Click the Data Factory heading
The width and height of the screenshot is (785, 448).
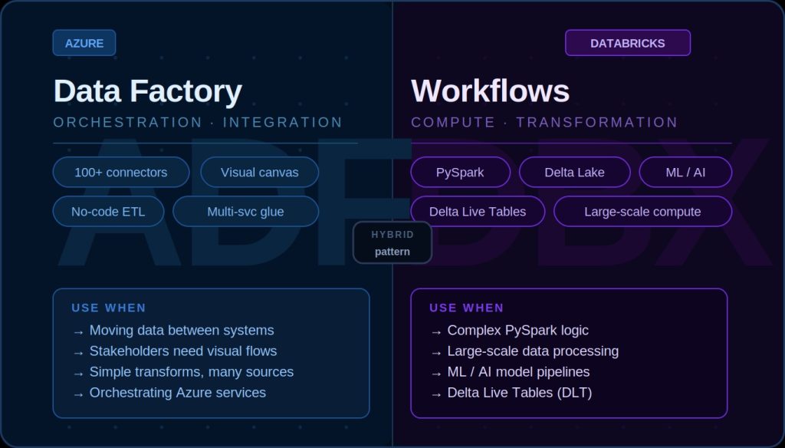coord(148,91)
